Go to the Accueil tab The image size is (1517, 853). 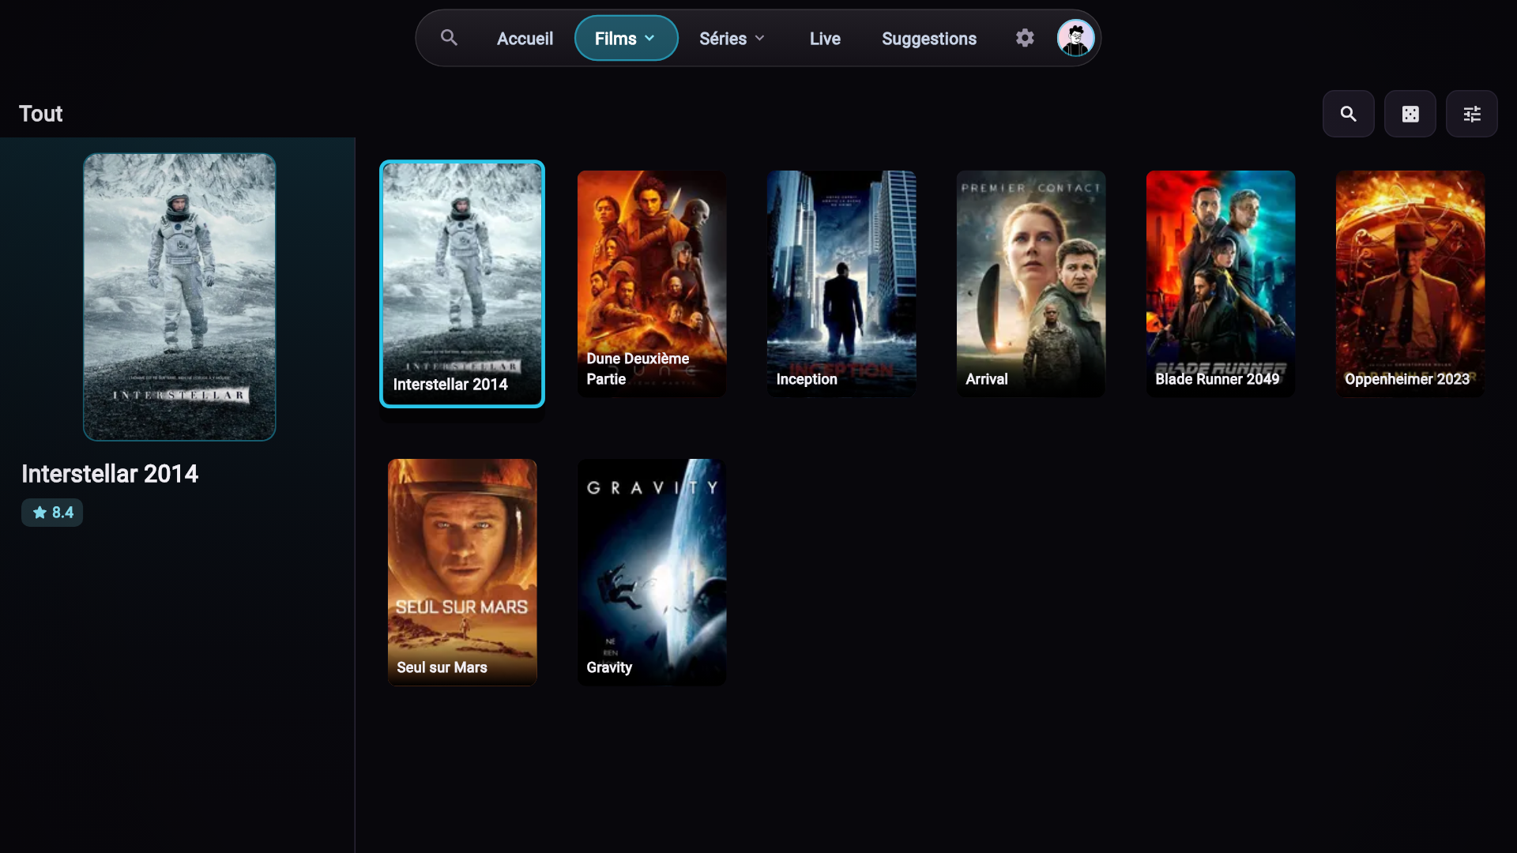click(x=525, y=38)
